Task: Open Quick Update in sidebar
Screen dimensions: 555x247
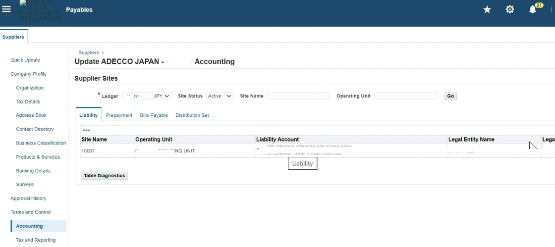Action: (x=25, y=60)
